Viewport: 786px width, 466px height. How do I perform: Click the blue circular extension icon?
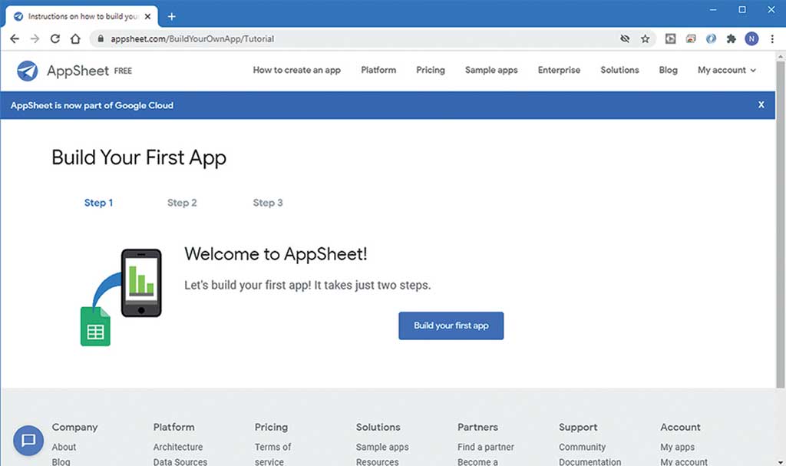coord(711,38)
